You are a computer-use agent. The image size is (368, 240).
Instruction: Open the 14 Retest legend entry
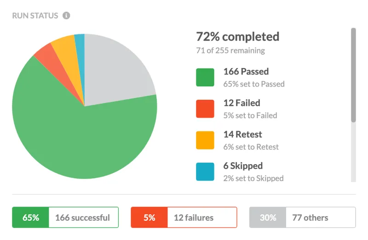pyautogui.click(x=251, y=140)
